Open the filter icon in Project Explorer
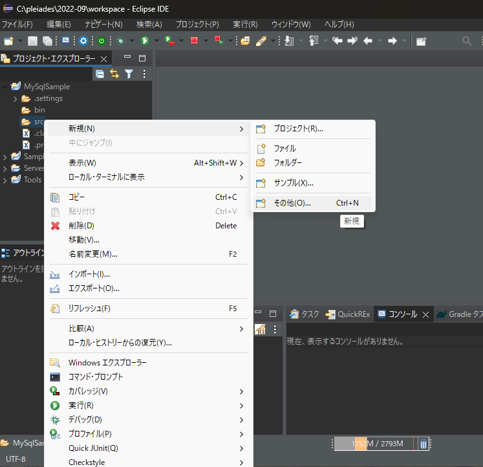This screenshot has height=467, width=483. click(129, 74)
